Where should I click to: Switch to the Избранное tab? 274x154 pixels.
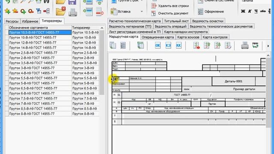click(x=30, y=21)
